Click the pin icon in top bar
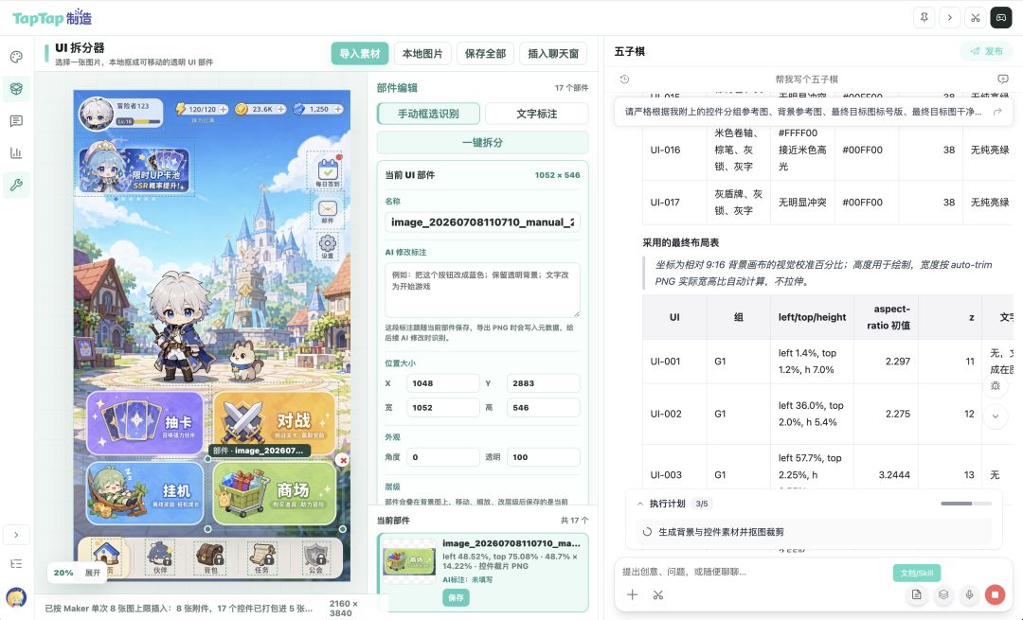1023x620 pixels. tap(924, 18)
